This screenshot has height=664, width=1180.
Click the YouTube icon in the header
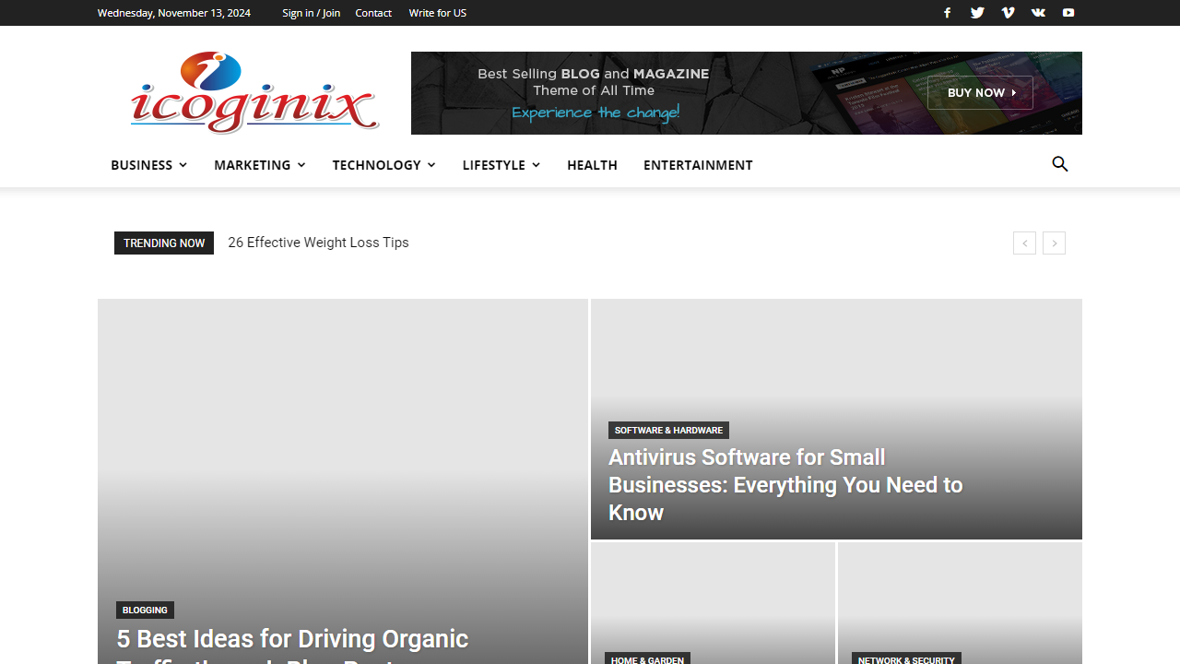[x=1068, y=12]
